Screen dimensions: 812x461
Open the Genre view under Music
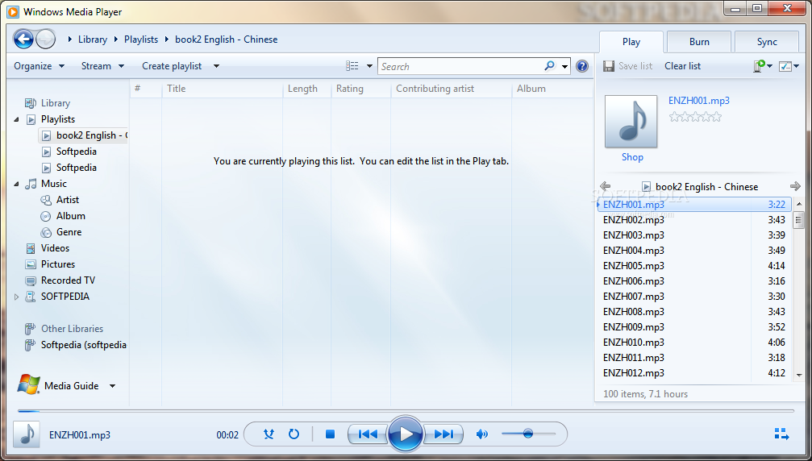69,232
